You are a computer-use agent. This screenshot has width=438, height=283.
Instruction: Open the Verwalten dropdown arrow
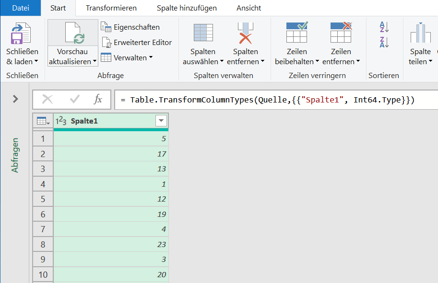[x=151, y=57]
